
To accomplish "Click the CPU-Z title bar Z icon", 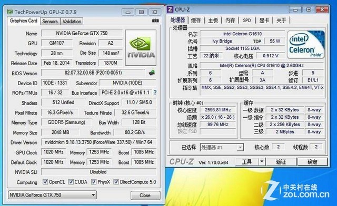I will pos(170,9).
